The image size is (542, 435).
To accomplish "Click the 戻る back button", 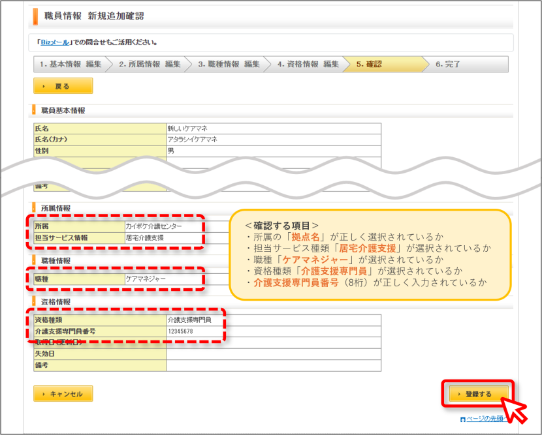I will [63, 86].
